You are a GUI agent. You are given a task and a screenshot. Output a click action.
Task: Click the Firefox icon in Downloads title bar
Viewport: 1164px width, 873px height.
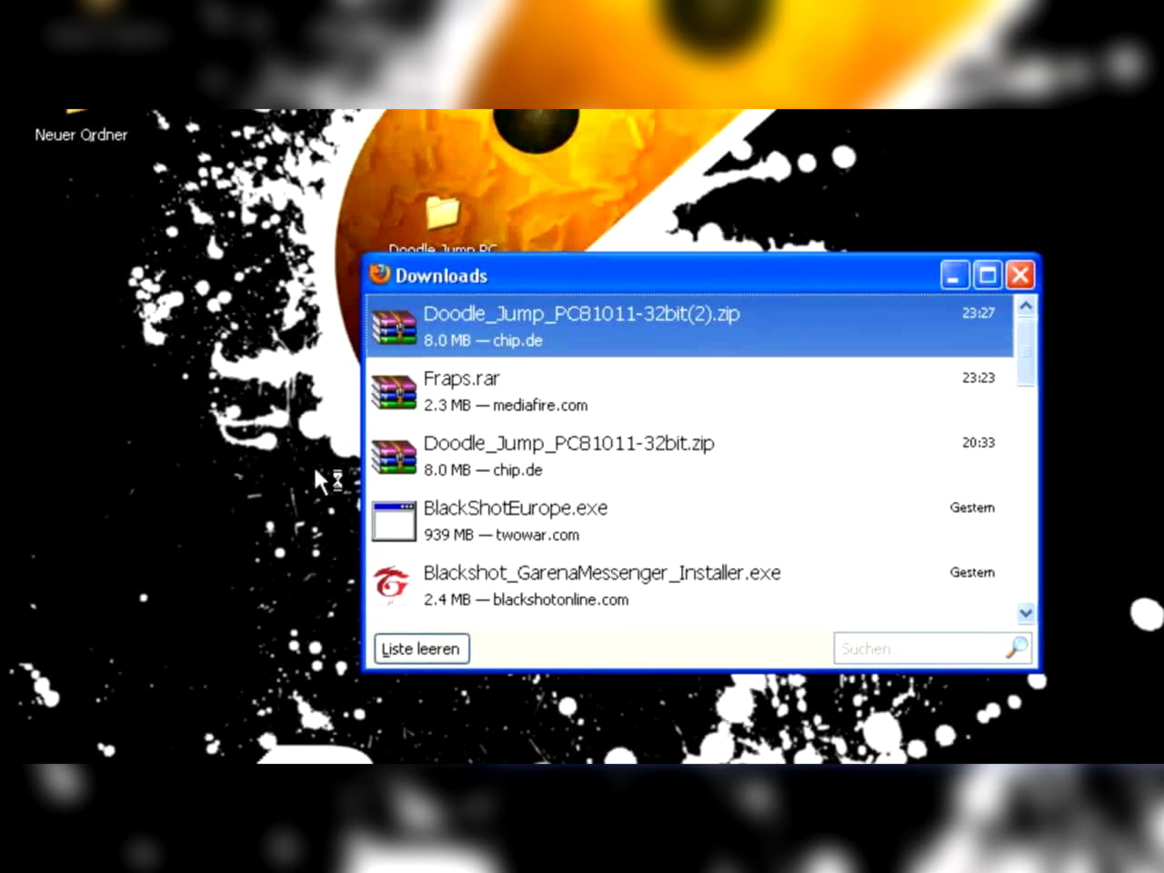(380, 275)
